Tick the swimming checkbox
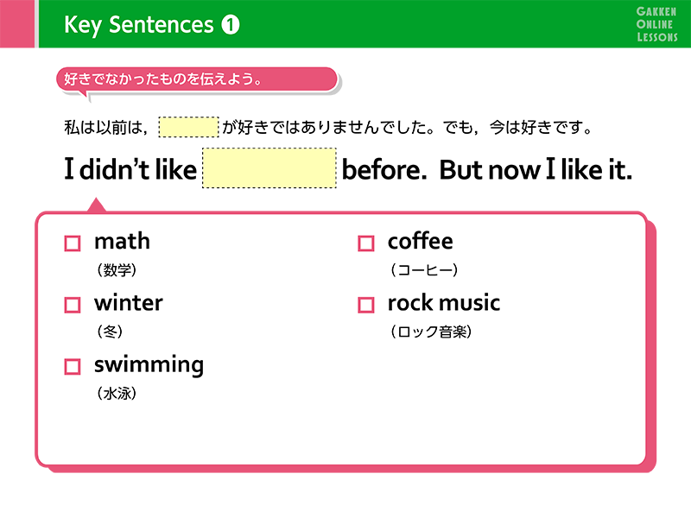This screenshot has width=691, height=518. 73,366
